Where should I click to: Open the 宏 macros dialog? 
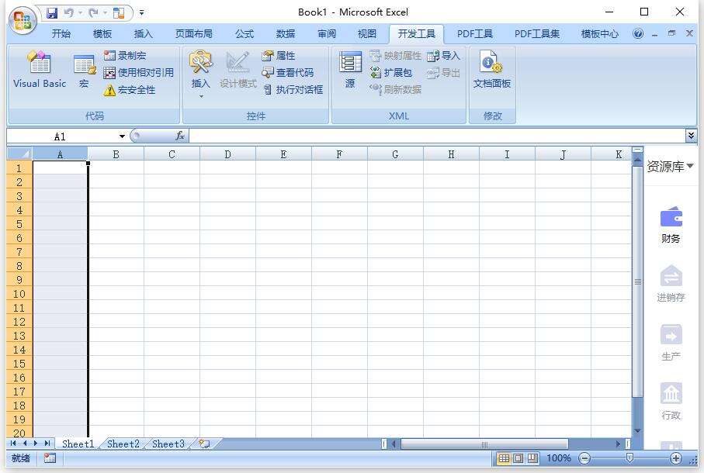(x=84, y=71)
